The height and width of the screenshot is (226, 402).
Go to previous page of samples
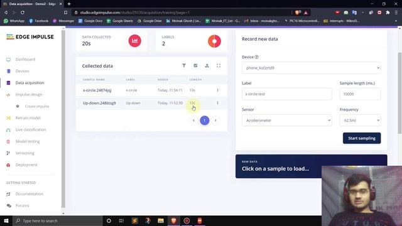tap(193, 121)
